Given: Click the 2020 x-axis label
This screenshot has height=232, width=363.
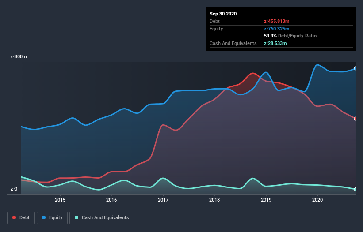Looking at the screenshot, I should (x=317, y=200).
